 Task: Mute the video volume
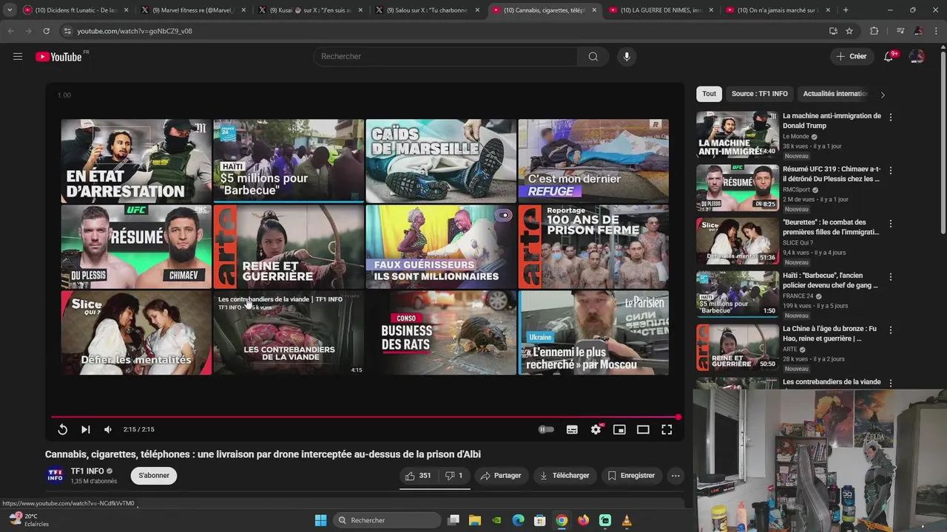click(108, 429)
